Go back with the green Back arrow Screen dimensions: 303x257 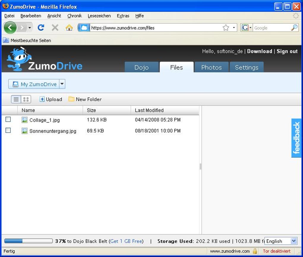pyautogui.click(x=10, y=28)
